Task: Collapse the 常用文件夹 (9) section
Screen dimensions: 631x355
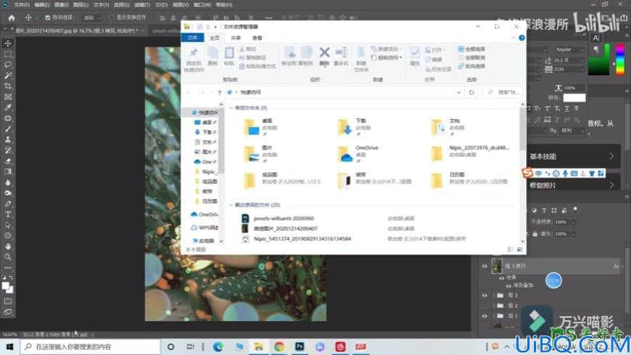Action: tap(231, 108)
